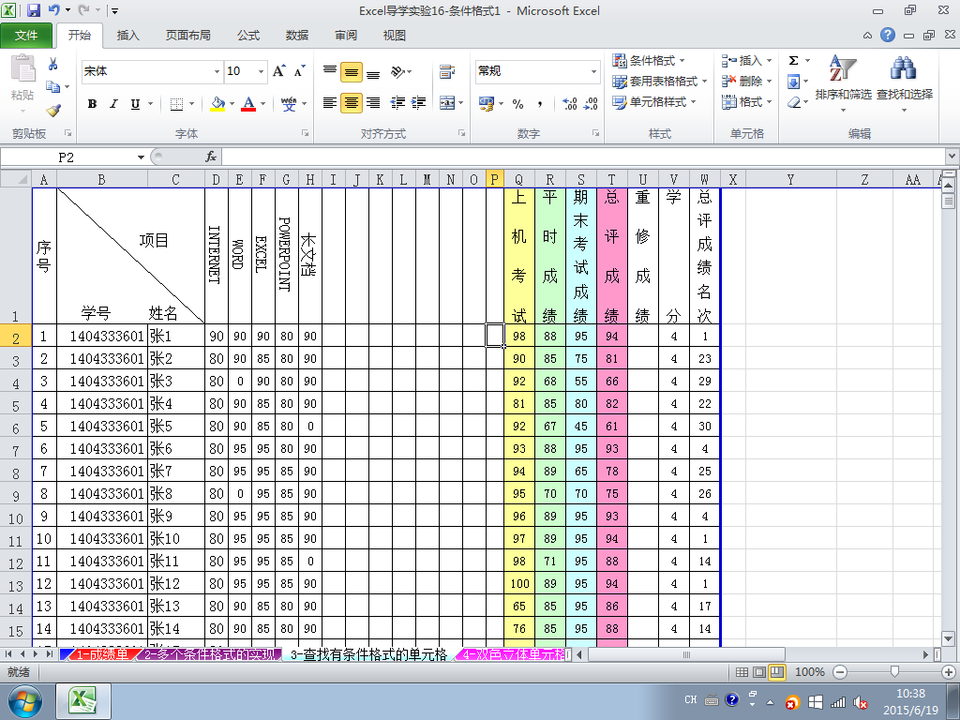Toggle align text left
This screenshot has height=720, width=960.
(x=330, y=103)
